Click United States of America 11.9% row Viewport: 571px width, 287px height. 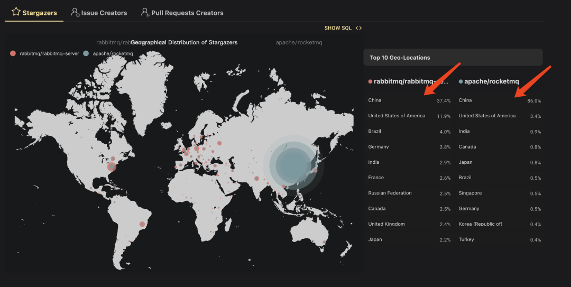click(x=409, y=116)
